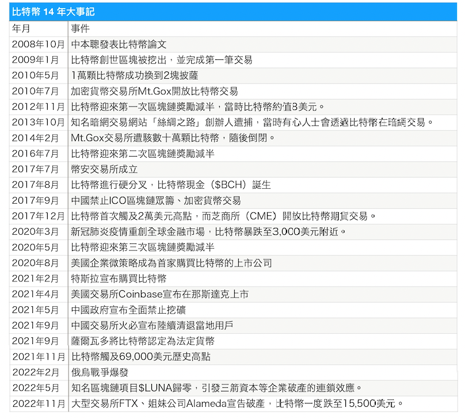Screen dimensions: 465x419
Task: Select the 年月 column header
Action: point(21,29)
